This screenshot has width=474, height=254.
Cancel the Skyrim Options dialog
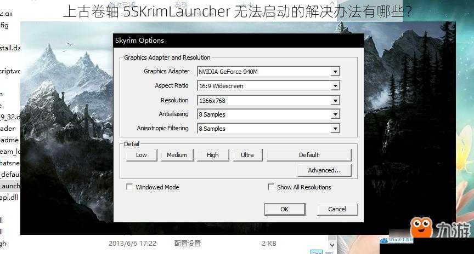click(x=337, y=209)
